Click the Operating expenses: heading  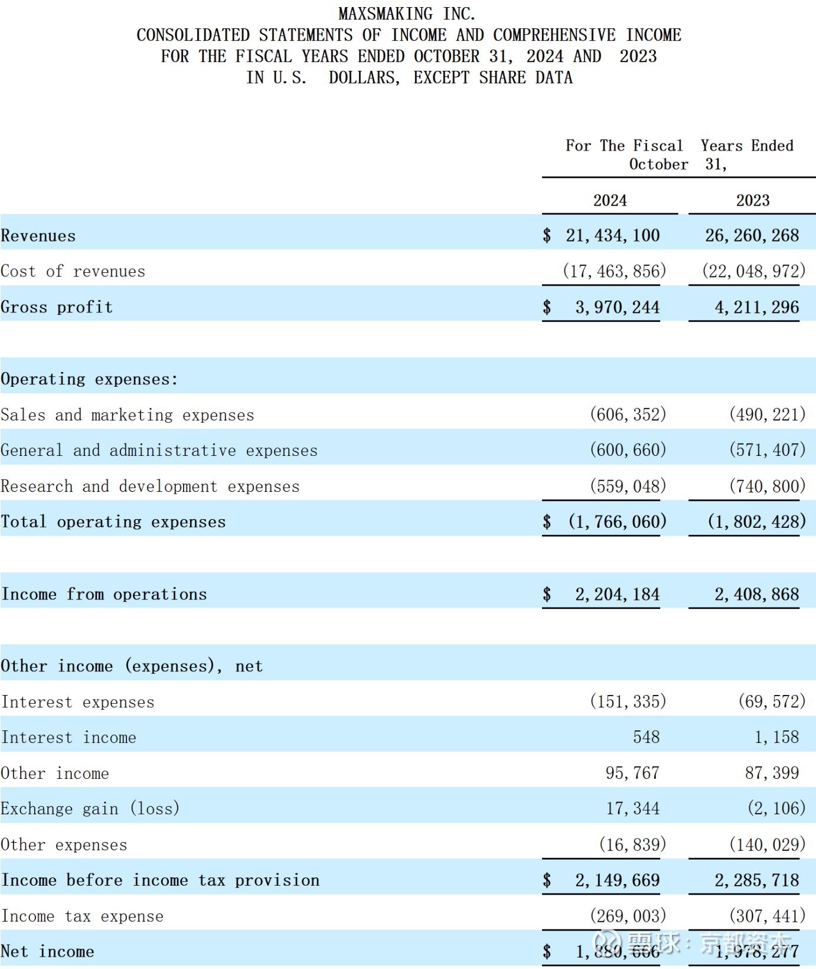click(89, 379)
